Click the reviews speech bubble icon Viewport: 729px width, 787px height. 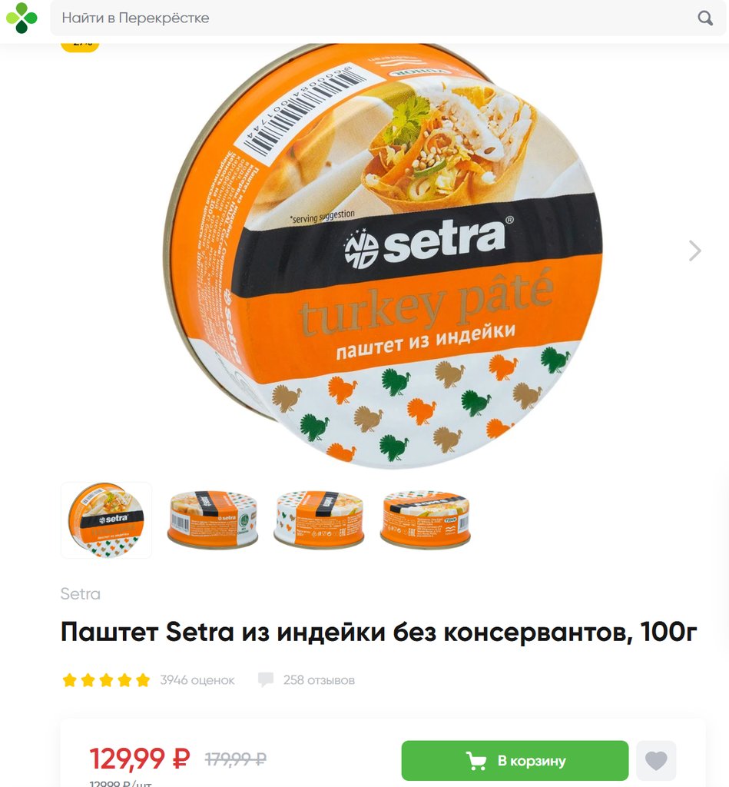click(x=266, y=680)
